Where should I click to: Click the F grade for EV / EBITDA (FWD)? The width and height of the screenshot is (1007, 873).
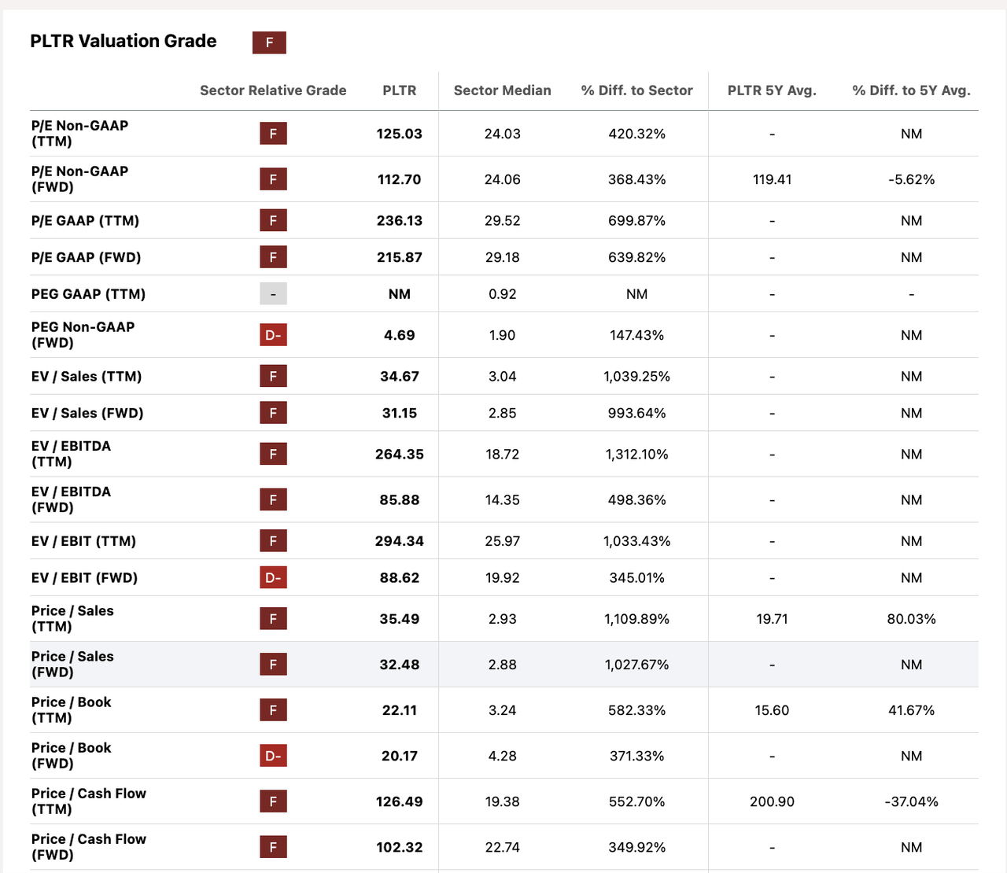coord(273,499)
